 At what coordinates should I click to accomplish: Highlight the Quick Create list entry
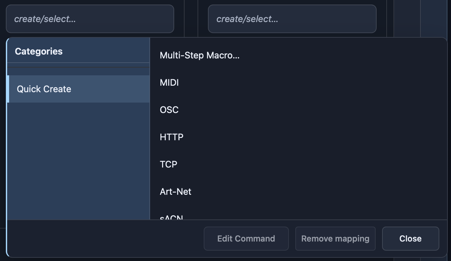[44, 89]
